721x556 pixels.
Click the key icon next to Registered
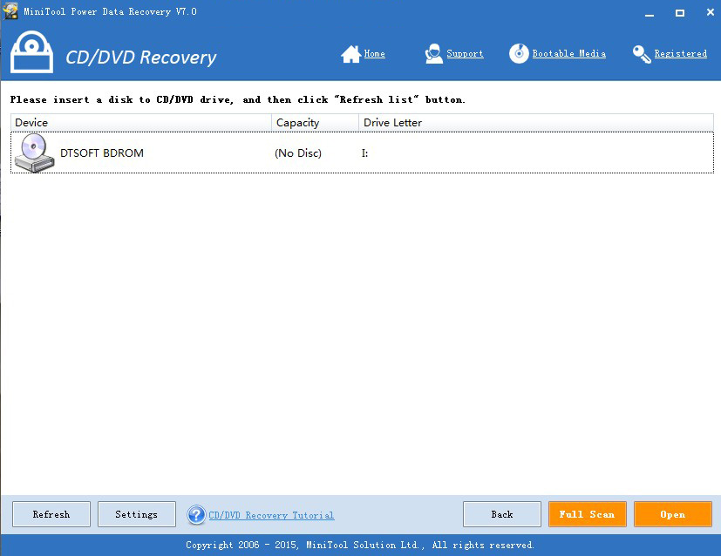coord(642,54)
